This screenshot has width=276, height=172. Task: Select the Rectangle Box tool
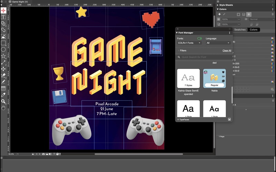(3, 43)
